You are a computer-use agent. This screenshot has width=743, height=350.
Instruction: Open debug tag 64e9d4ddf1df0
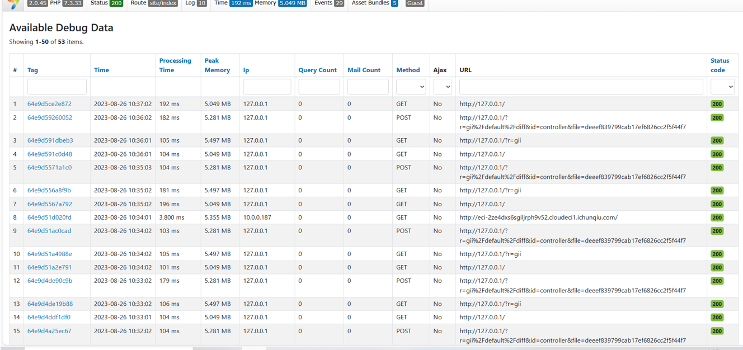pyautogui.click(x=49, y=318)
